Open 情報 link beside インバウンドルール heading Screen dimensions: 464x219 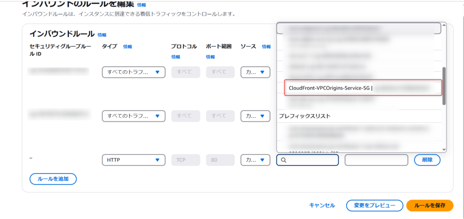pos(102,35)
